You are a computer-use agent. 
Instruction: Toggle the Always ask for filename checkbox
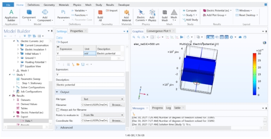(58, 110)
